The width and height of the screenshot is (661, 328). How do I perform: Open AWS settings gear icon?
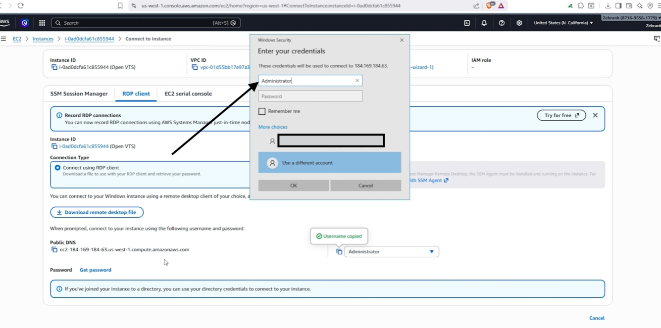coord(519,23)
